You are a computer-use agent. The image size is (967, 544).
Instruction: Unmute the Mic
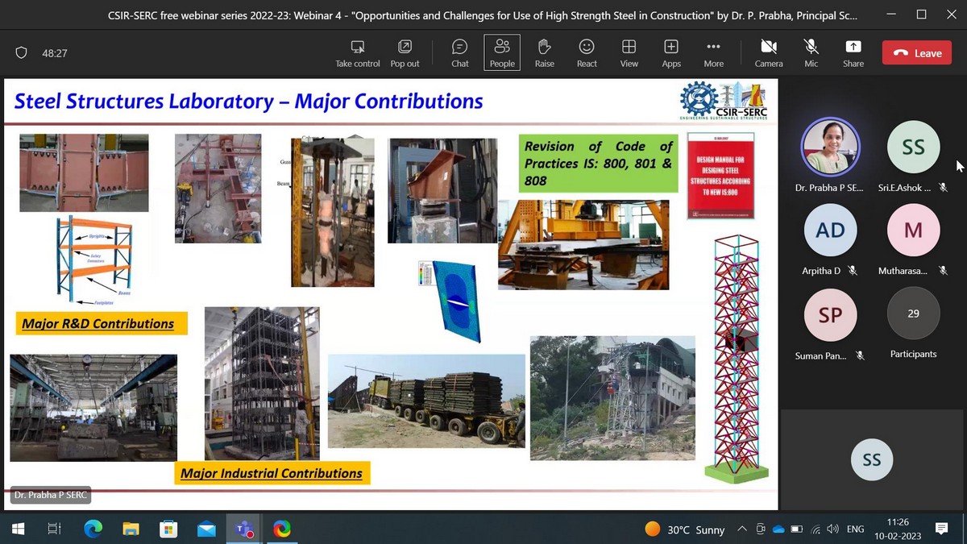pyautogui.click(x=811, y=53)
